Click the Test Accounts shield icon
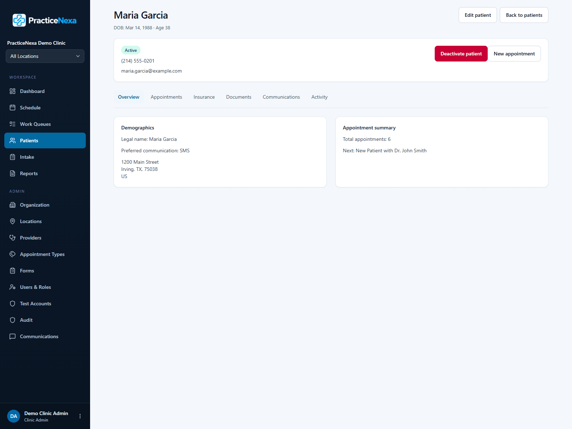 (x=13, y=304)
